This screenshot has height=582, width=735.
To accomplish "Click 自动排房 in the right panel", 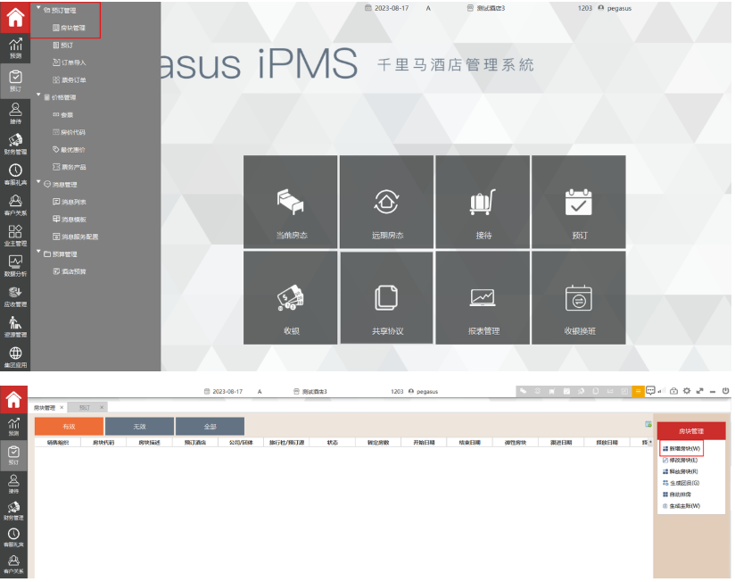I will (677, 495).
